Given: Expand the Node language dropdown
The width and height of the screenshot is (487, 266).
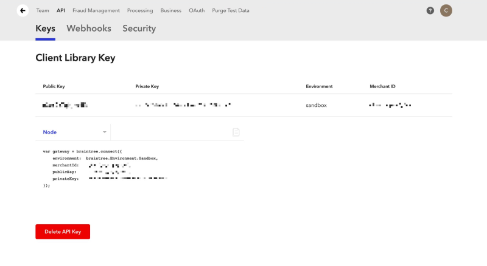Looking at the screenshot, I should point(73,132).
